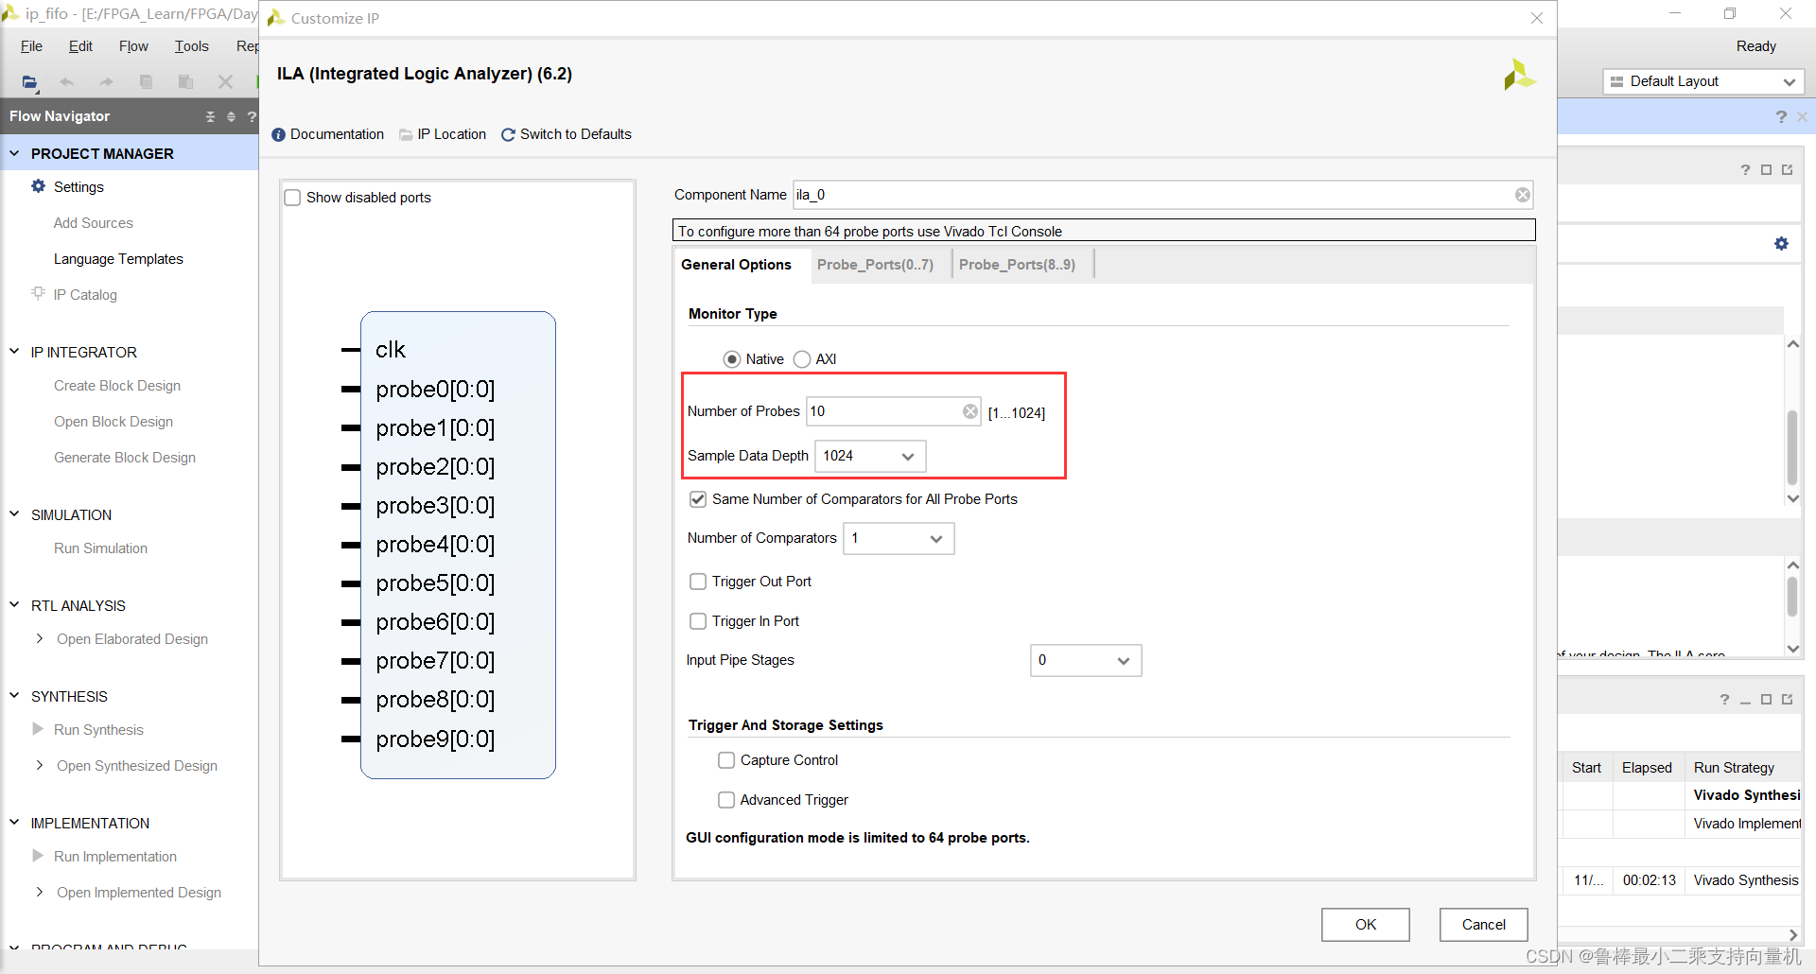Click the Switch to Defaults refresh icon
Image resolution: width=1816 pixels, height=974 pixels.
tap(508, 135)
